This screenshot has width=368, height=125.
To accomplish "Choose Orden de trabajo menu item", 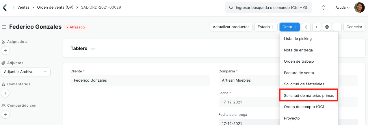I will coord(309,61).
